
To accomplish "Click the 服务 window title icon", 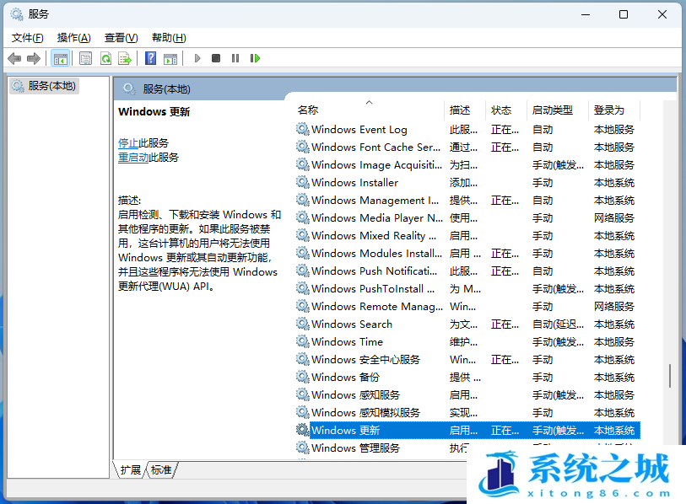I will (x=17, y=14).
